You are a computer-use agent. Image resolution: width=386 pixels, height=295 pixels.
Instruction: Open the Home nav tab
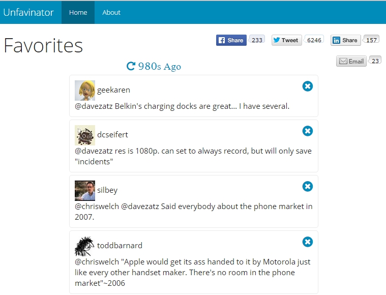coord(78,12)
